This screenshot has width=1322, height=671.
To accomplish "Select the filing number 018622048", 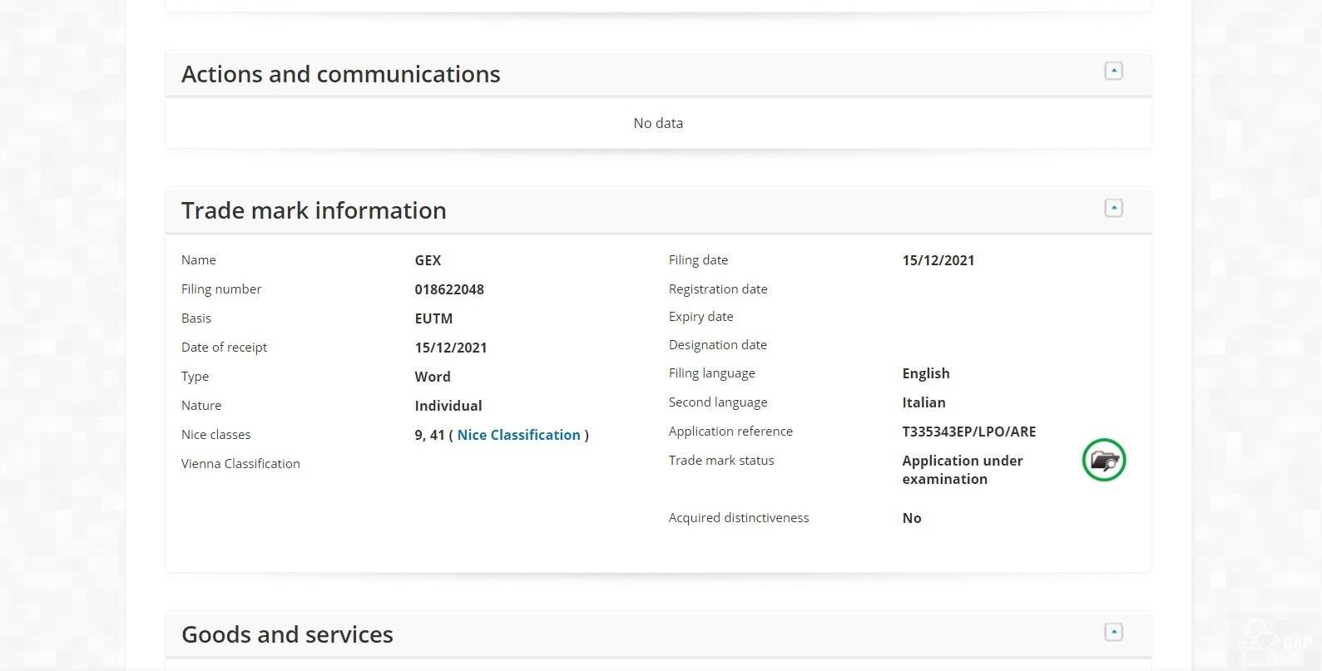I will tap(449, 289).
